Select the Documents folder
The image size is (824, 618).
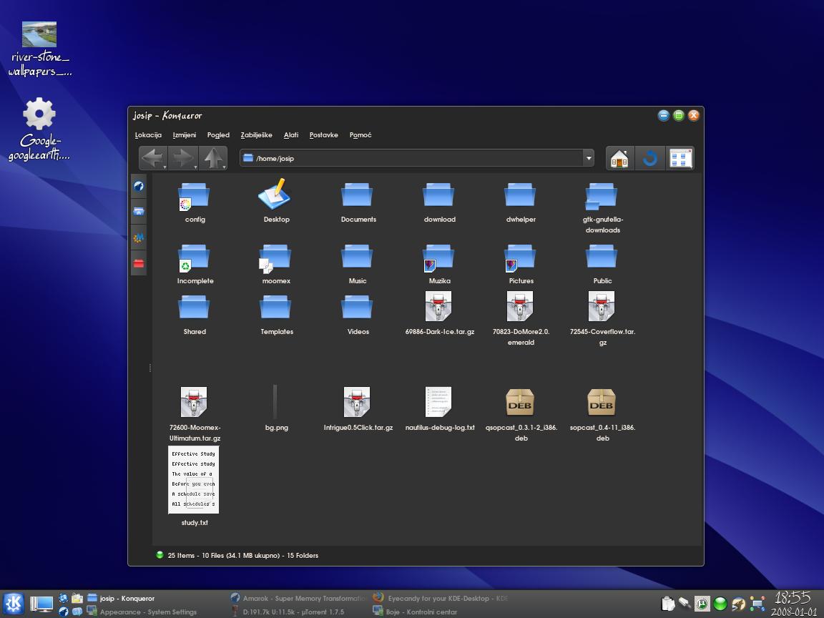pyautogui.click(x=358, y=202)
